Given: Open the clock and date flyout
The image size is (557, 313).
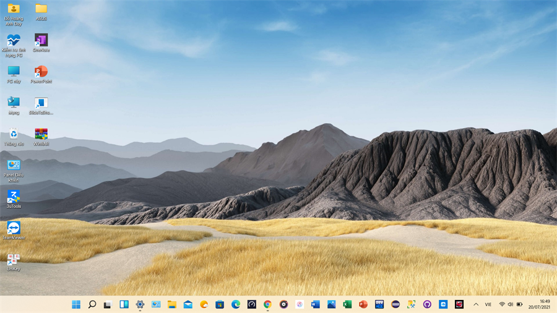Looking at the screenshot, I should point(540,304).
